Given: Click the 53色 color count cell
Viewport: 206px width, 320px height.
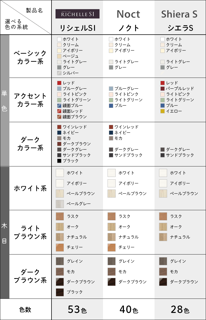Looking at the screenshot, I should click(77, 309).
